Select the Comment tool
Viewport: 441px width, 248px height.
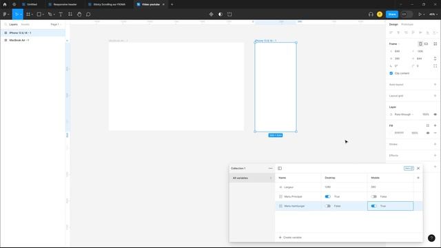point(88,14)
